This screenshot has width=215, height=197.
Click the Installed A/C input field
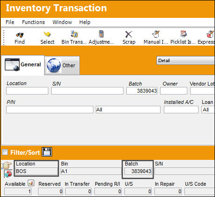coord(181,110)
